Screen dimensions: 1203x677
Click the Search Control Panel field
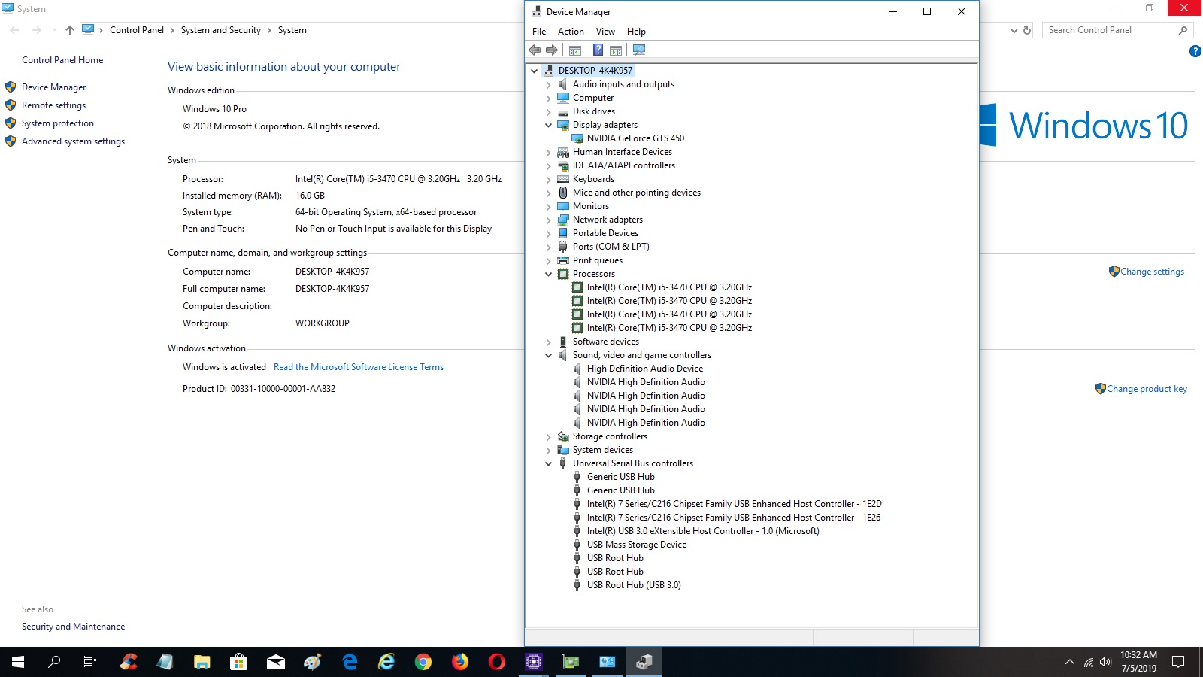click(1118, 30)
